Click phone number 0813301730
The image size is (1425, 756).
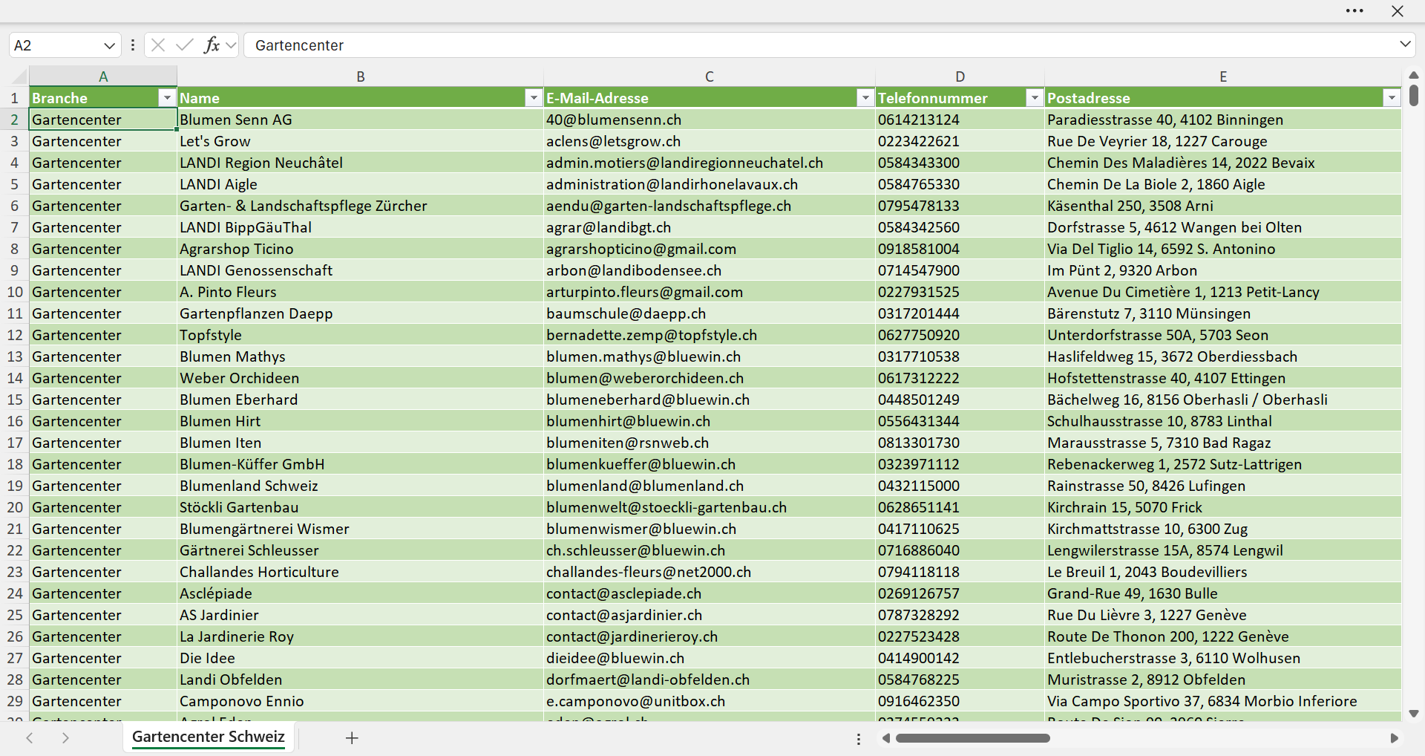960,443
